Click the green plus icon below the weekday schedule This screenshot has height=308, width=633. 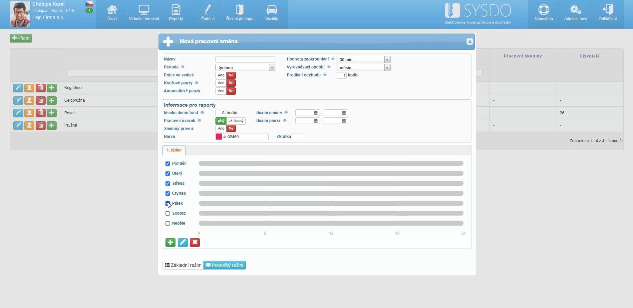click(x=170, y=243)
